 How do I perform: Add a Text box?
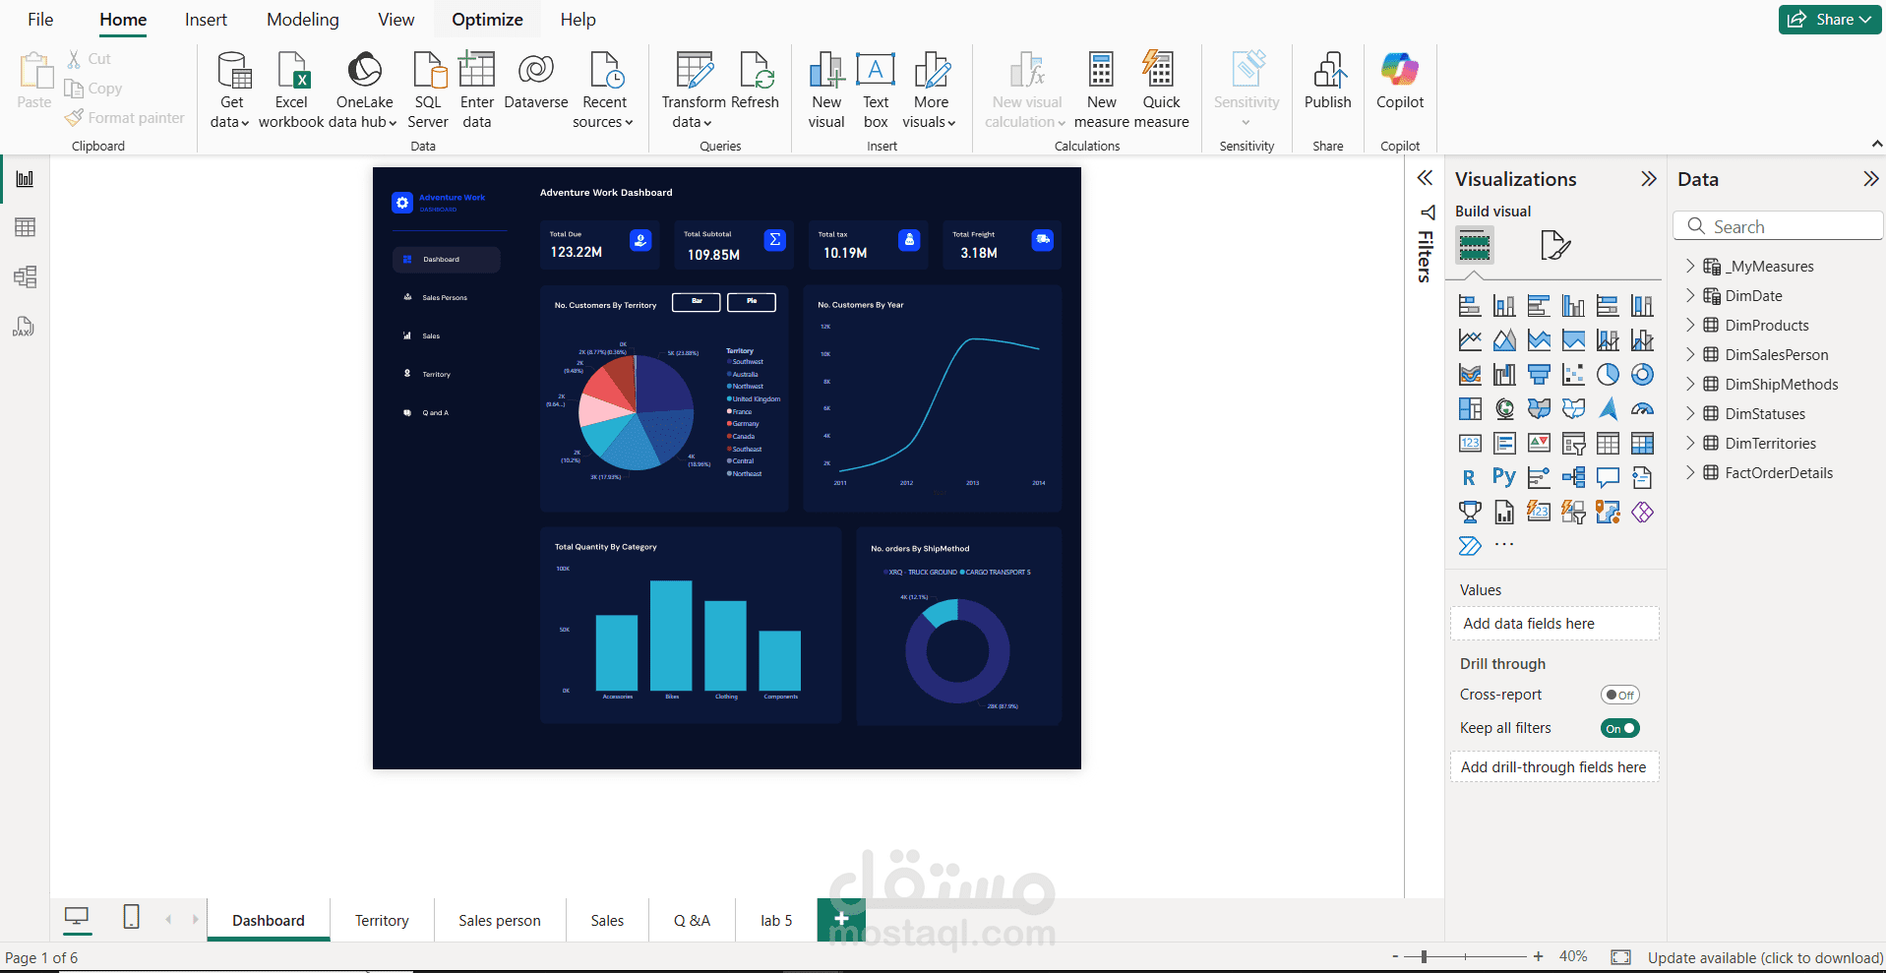tap(876, 91)
